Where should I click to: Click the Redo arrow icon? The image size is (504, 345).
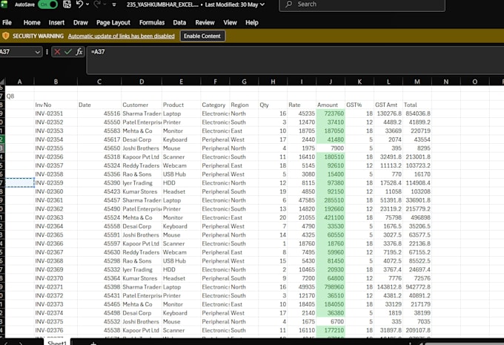coord(97,4)
